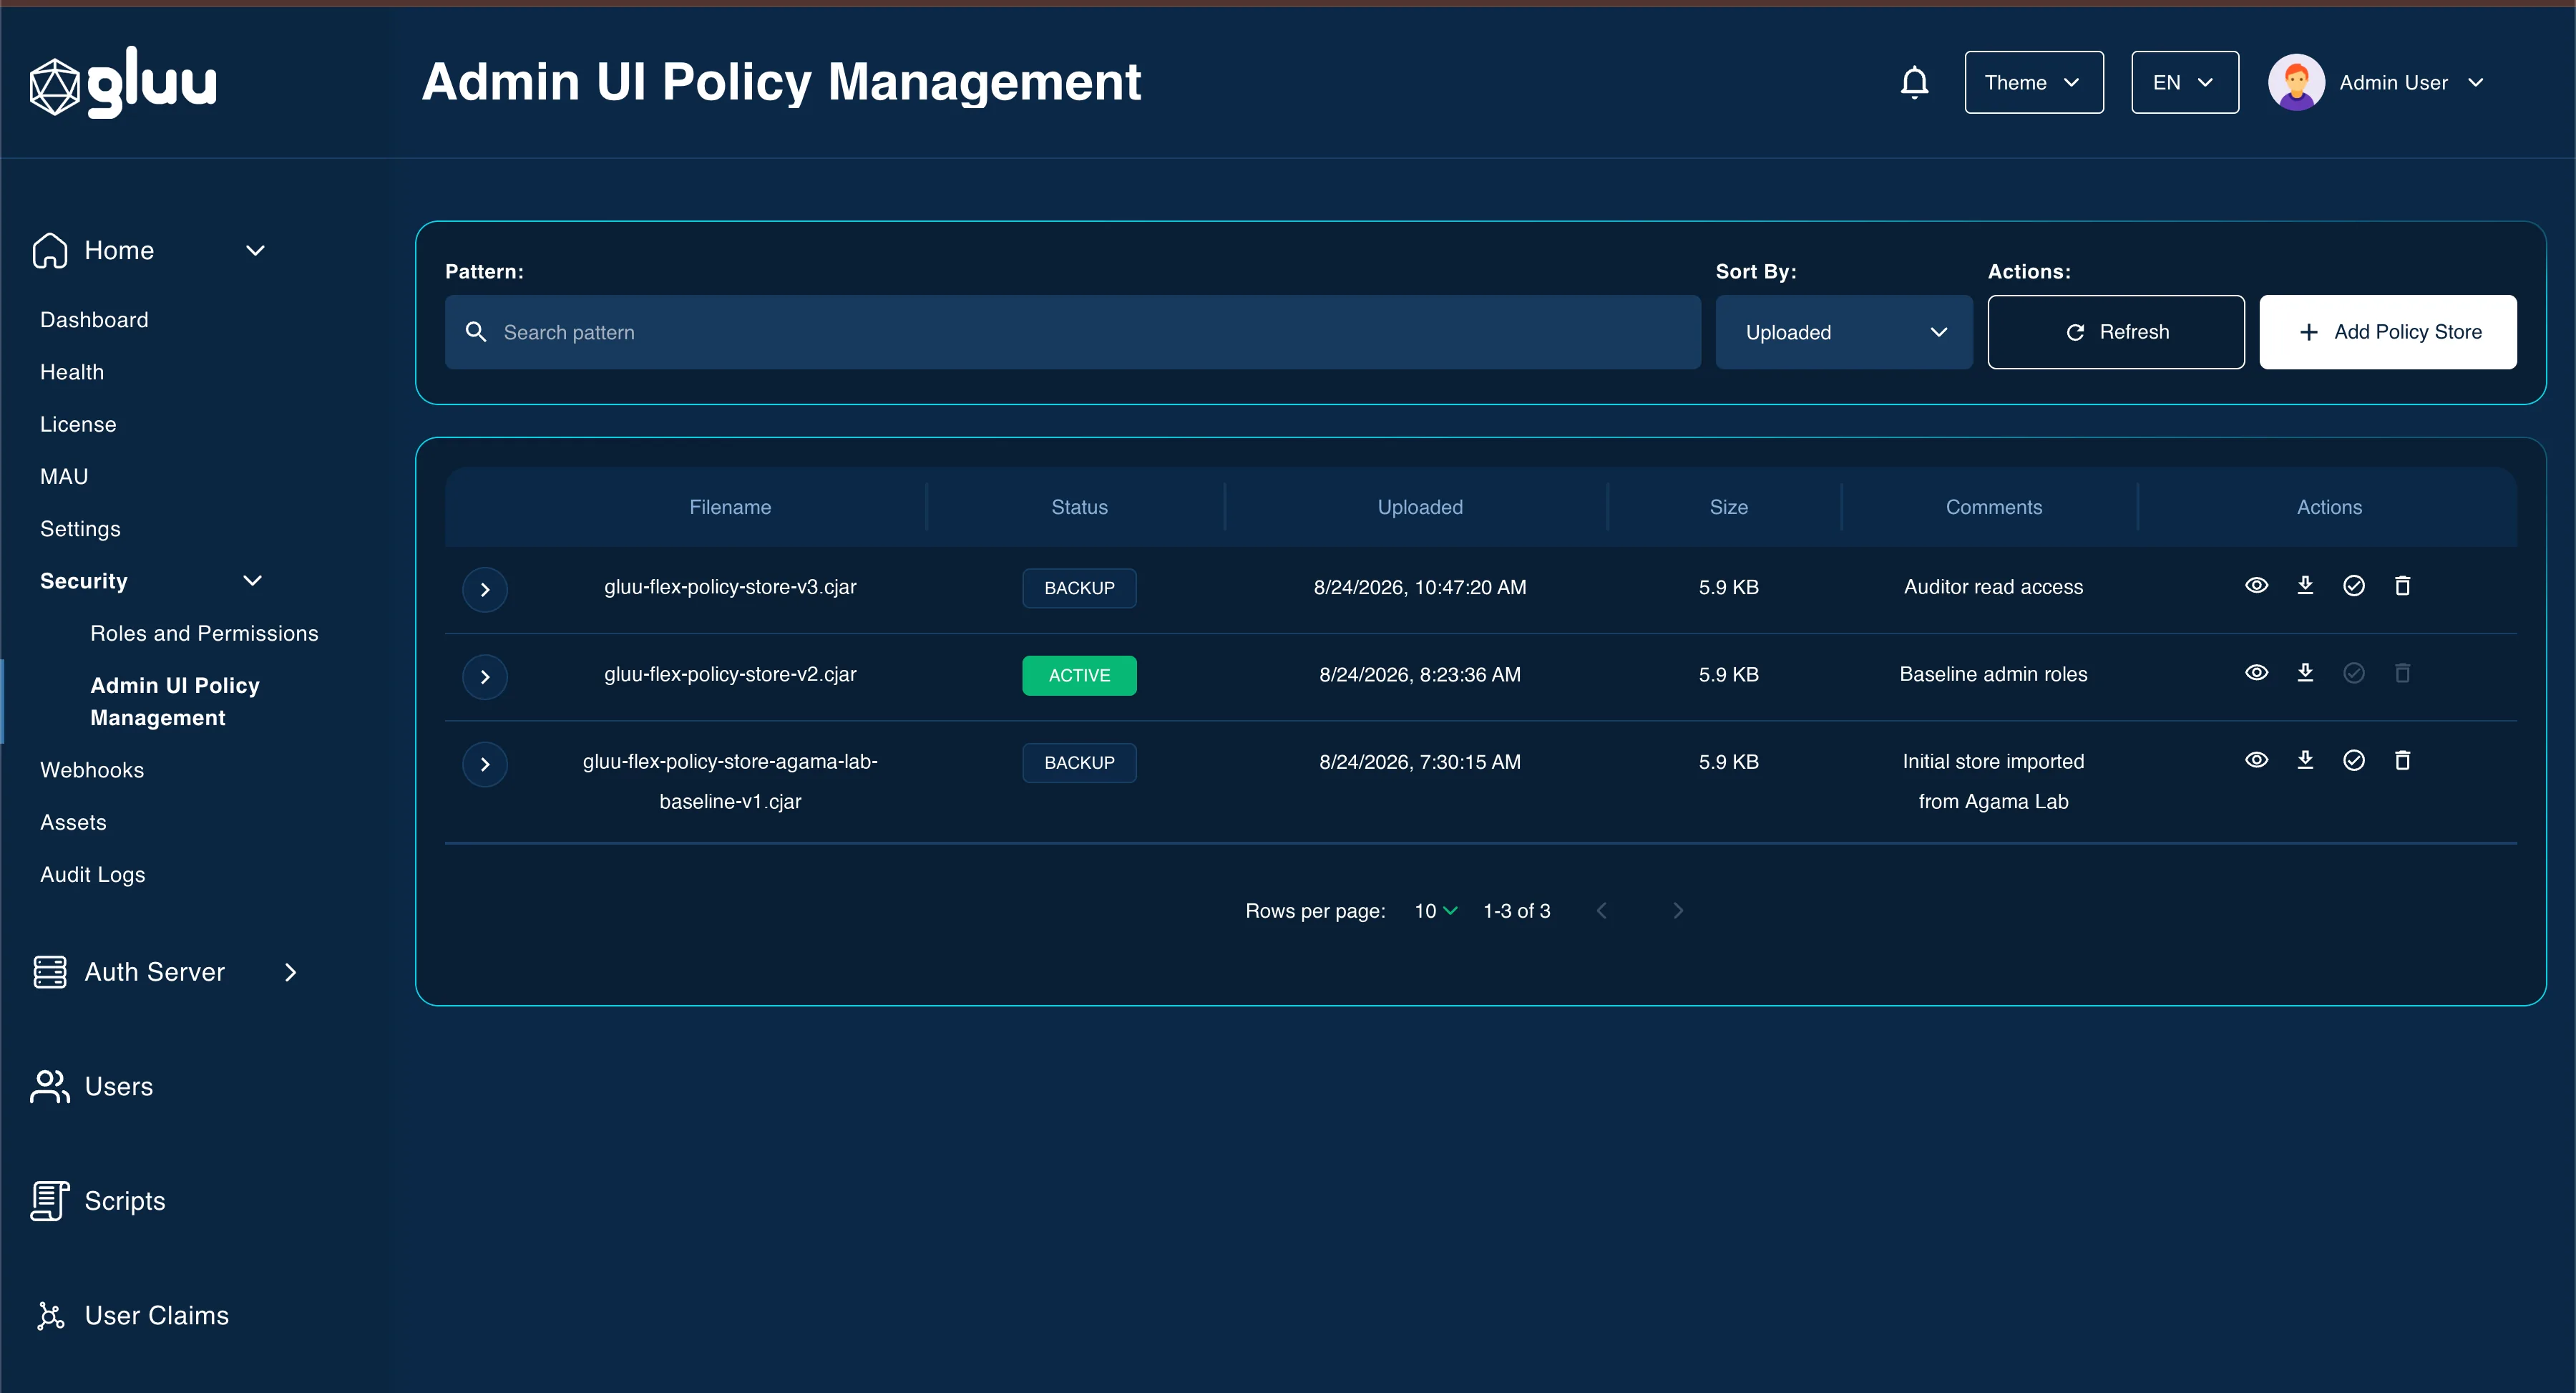The width and height of the screenshot is (2576, 1393).
Task: Click the Admin User avatar
Action: click(x=2296, y=82)
